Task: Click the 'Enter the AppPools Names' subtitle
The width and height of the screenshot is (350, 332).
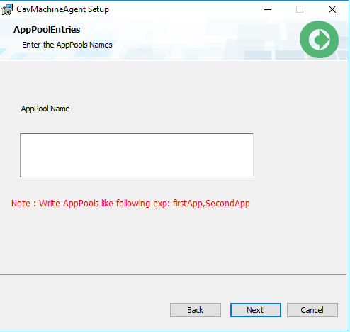Action: pos(67,45)
